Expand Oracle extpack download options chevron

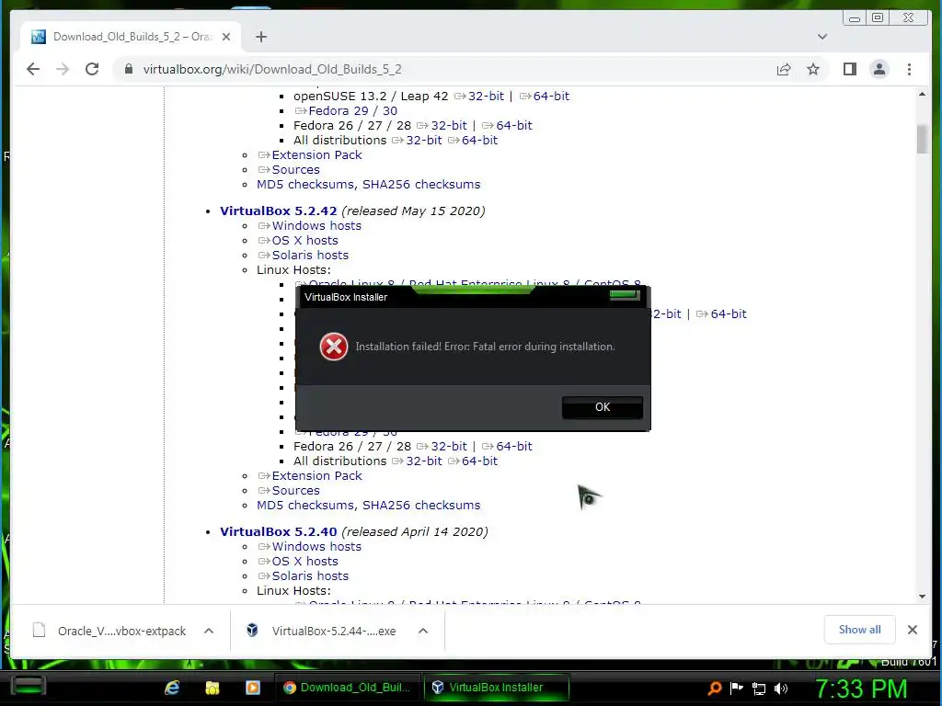(x=209, y=631)
